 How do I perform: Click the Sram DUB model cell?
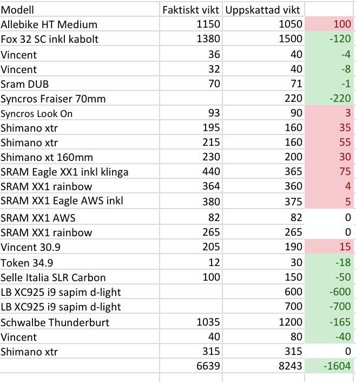80,83
